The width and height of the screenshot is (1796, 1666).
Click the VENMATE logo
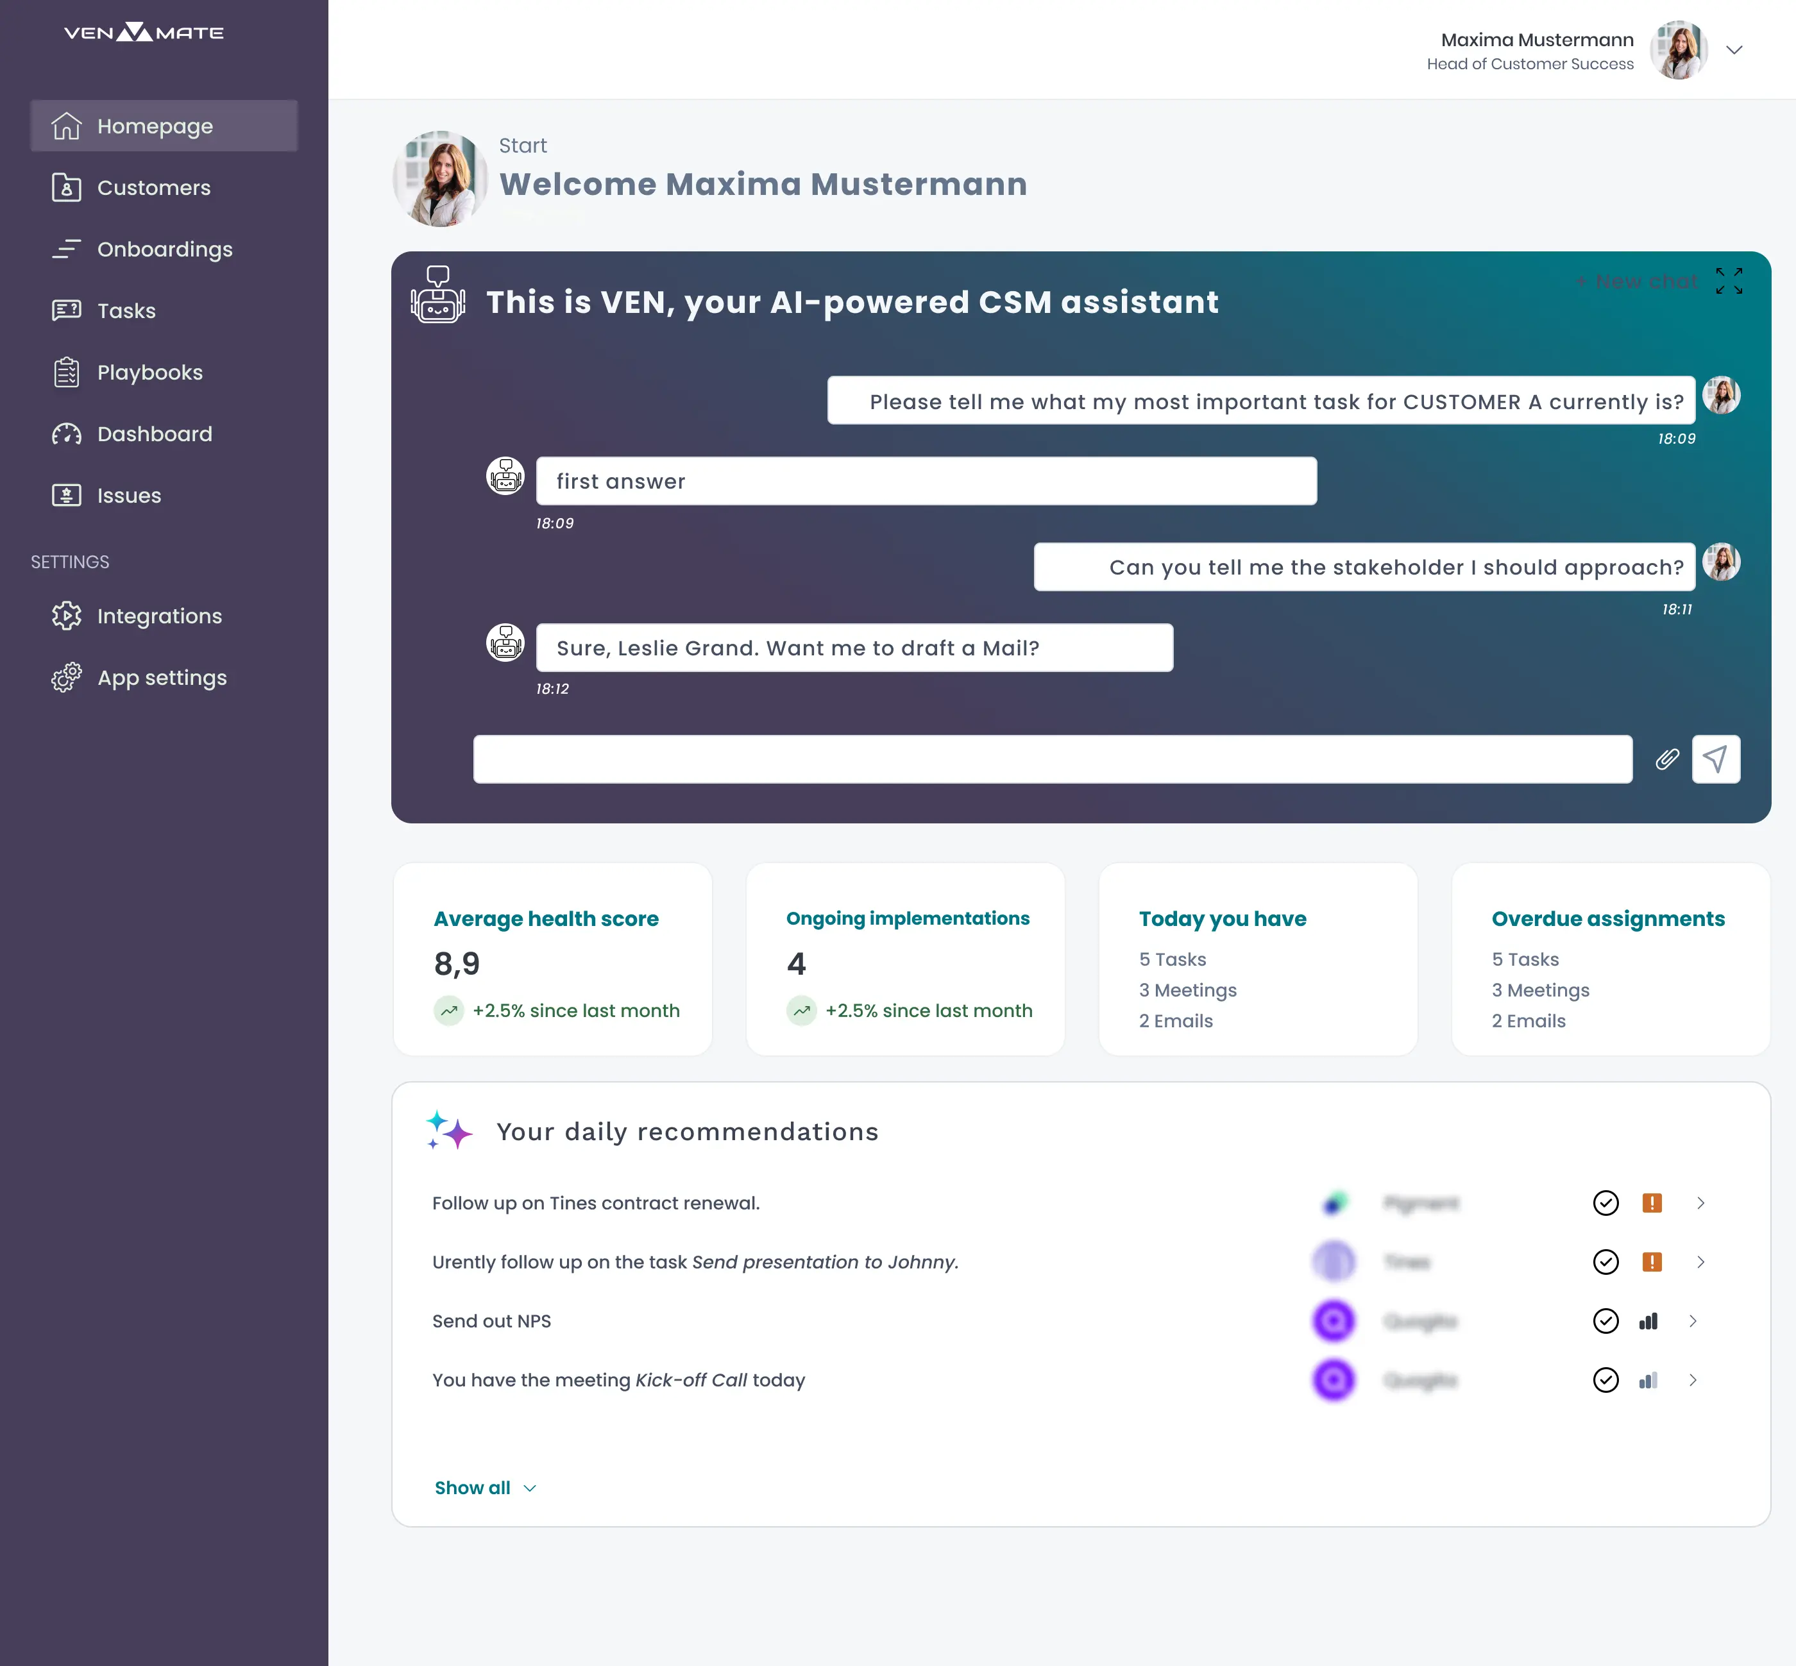pos(143,31)
